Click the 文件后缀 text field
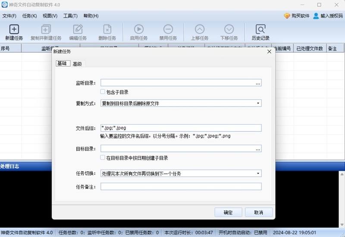345x237 pixels. tap(181, 128)
